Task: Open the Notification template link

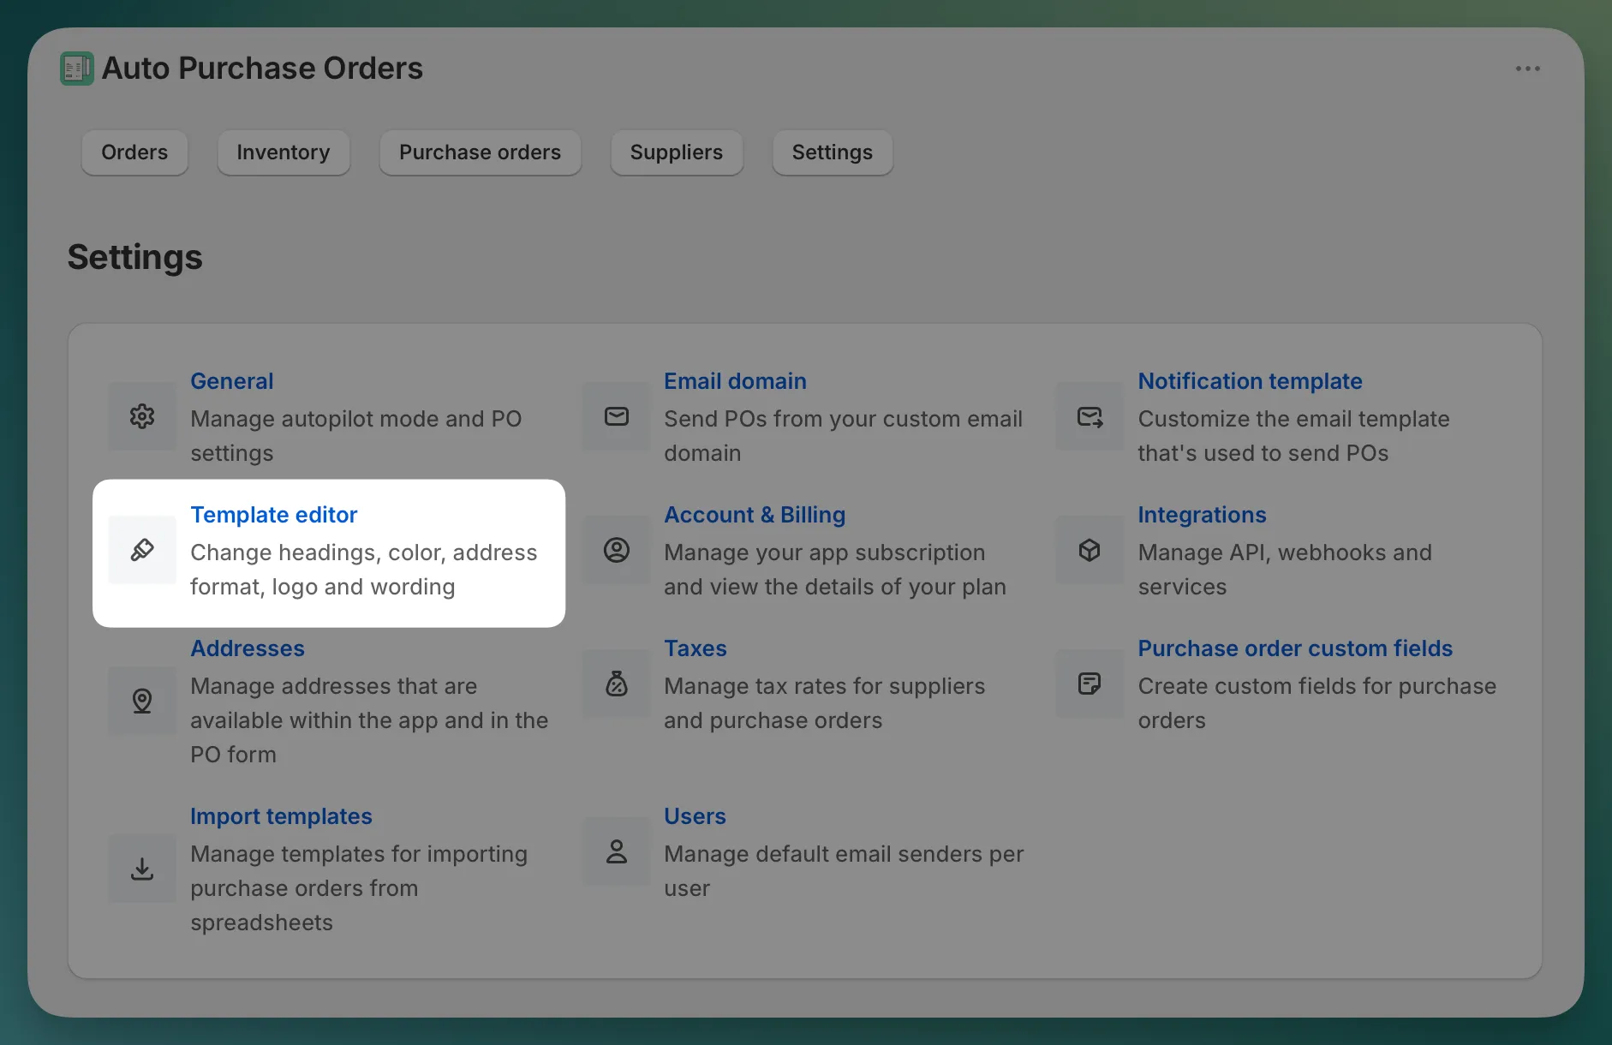Action: coord(1250,381)
